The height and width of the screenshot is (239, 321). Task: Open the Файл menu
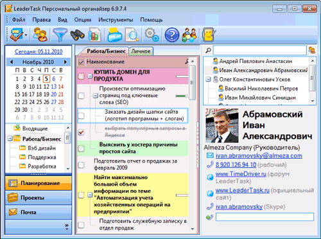point(19,20)
